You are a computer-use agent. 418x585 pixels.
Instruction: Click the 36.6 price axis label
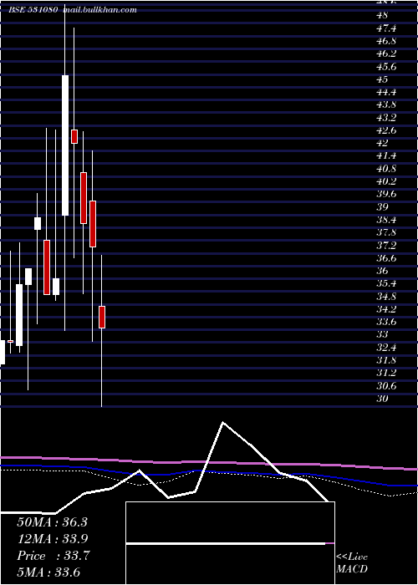[386, 258]
